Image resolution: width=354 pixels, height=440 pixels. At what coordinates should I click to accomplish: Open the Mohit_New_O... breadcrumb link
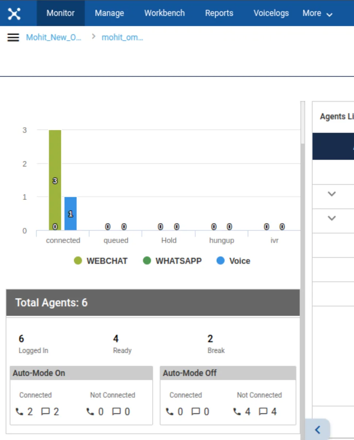click(x=54, y=37)
